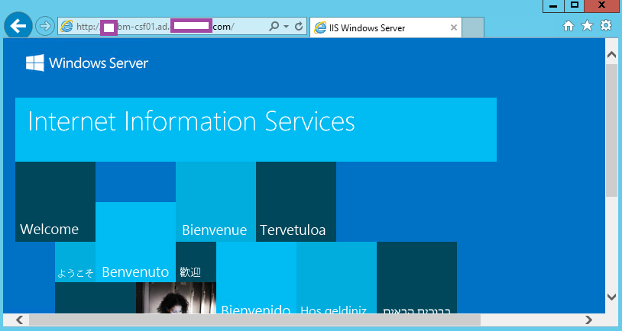Click the Internet Information Services banner
The width and height of the screenshot is (622, 331).
[256, 130]
